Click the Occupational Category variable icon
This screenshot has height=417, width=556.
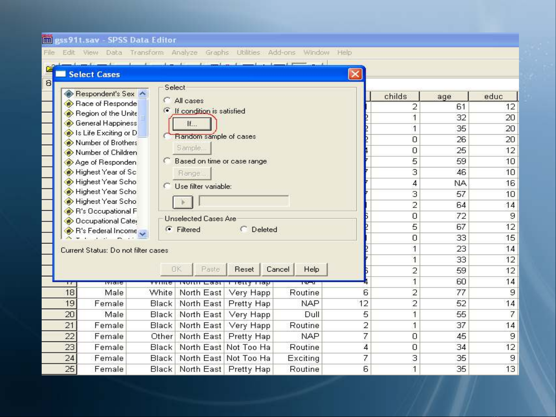69,221
